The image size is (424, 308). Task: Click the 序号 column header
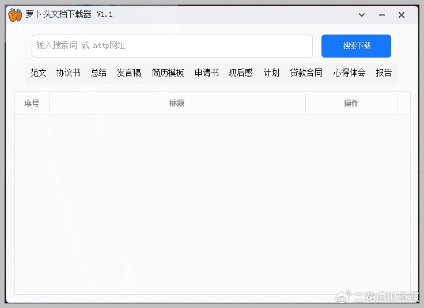pos(32,103)
